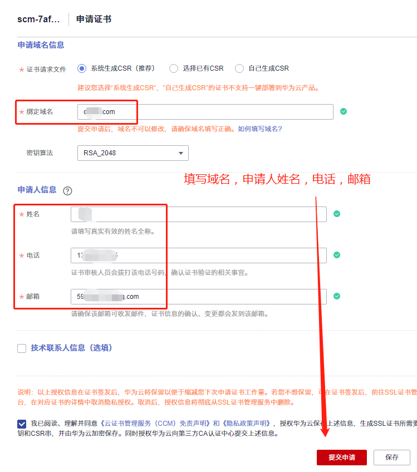Select 选择已有CSR radio option
417x472 pixels.
[174, 68]
